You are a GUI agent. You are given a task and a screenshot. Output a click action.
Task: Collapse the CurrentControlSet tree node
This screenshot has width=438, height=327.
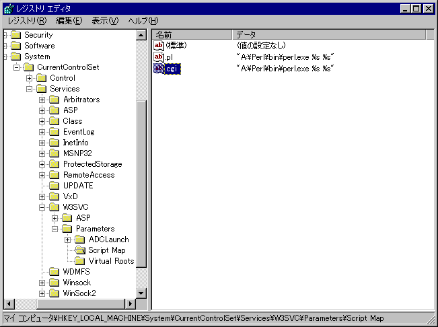coord(16,67)
